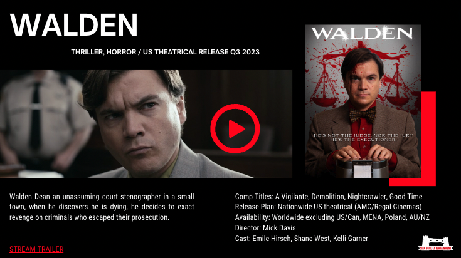Click the red rectangle accent behind poster
This screenshot has width=461, height=258.
[x=428, y=138]
